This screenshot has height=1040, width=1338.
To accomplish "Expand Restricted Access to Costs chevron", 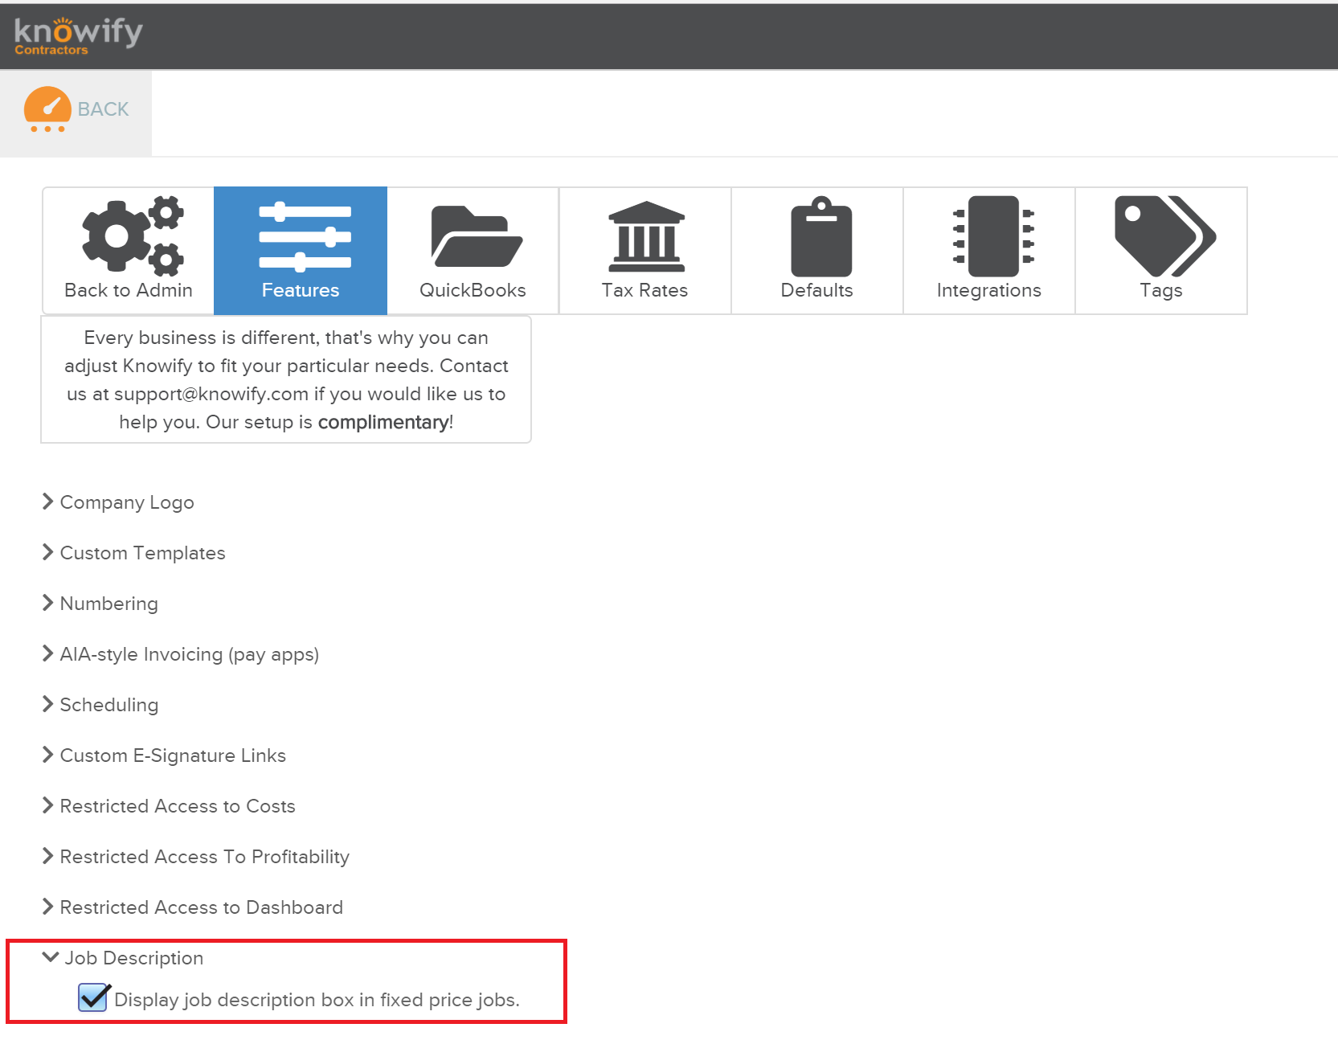I will coord(47,805).
